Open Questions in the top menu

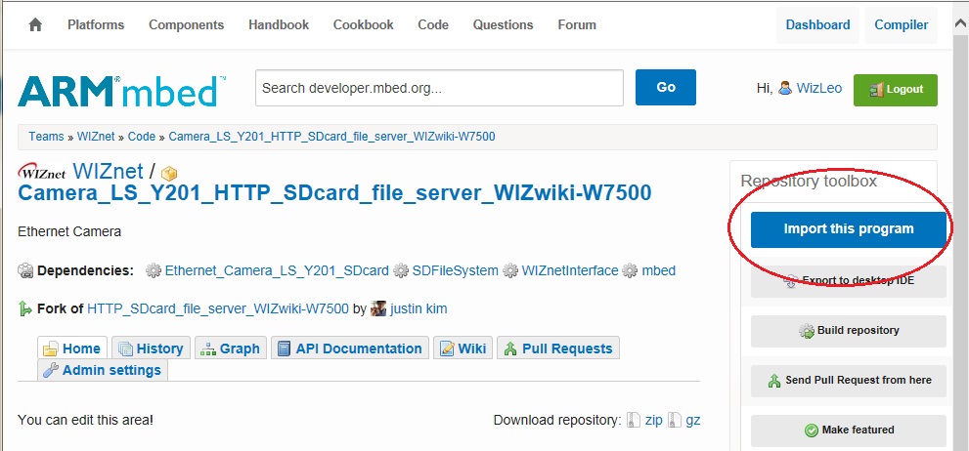click(x=503, y=24)
